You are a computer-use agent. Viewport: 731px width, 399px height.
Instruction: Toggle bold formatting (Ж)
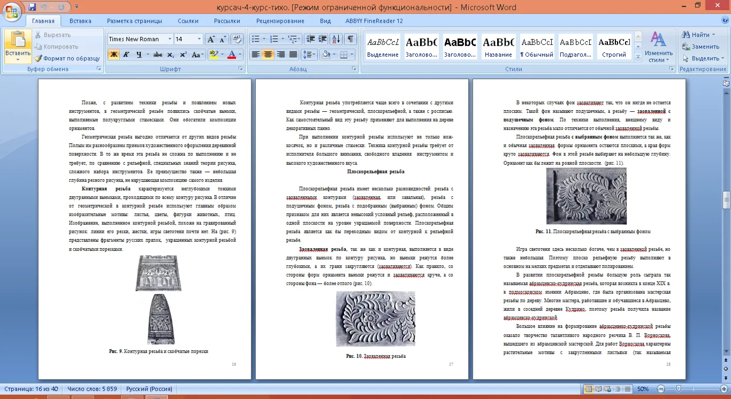113,55
